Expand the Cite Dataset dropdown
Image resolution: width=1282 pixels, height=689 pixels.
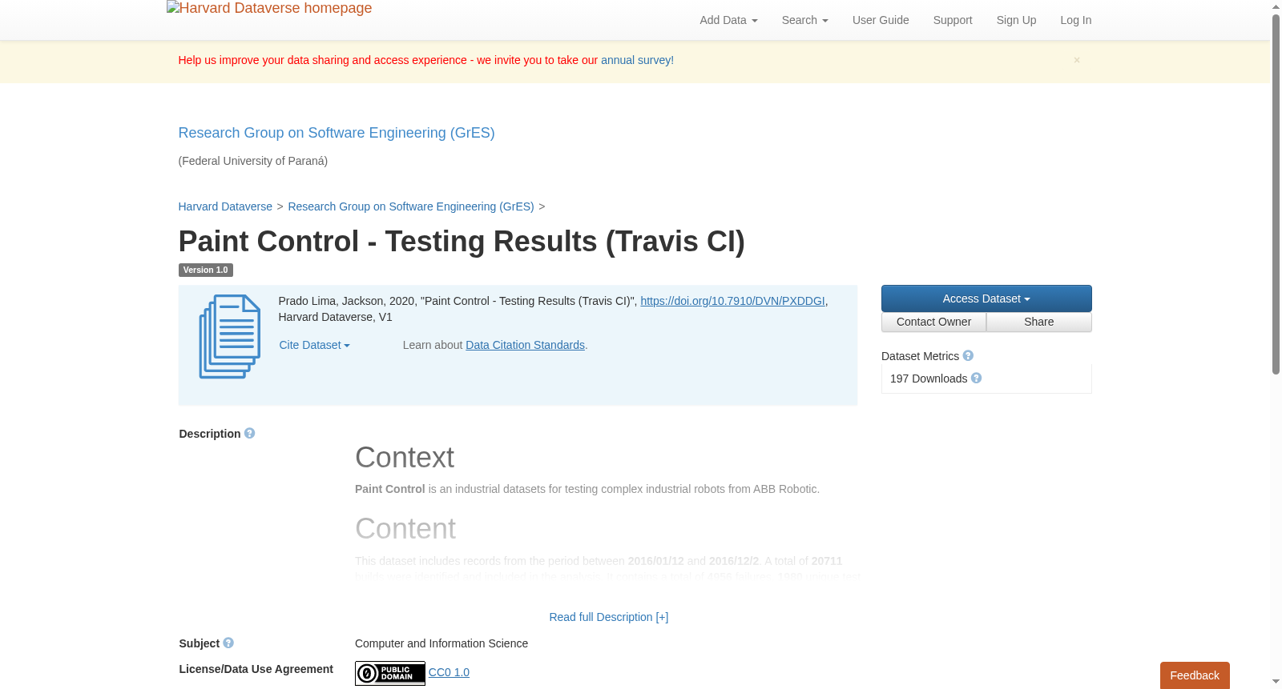(x=314, y=345)
